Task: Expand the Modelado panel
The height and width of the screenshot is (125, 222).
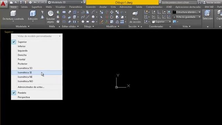Action: 23,26
